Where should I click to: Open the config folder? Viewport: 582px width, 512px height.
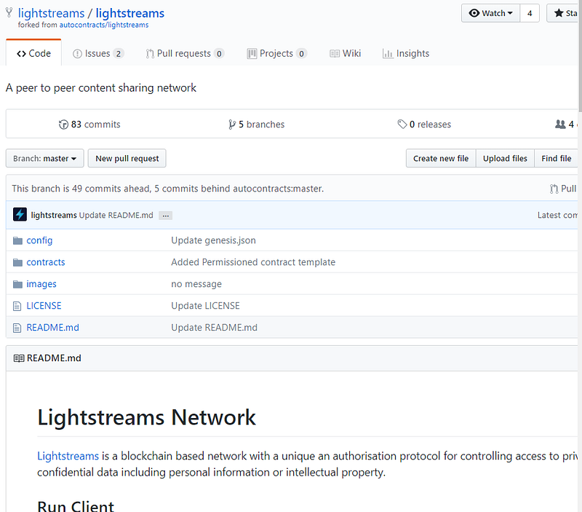click(39, 240)
